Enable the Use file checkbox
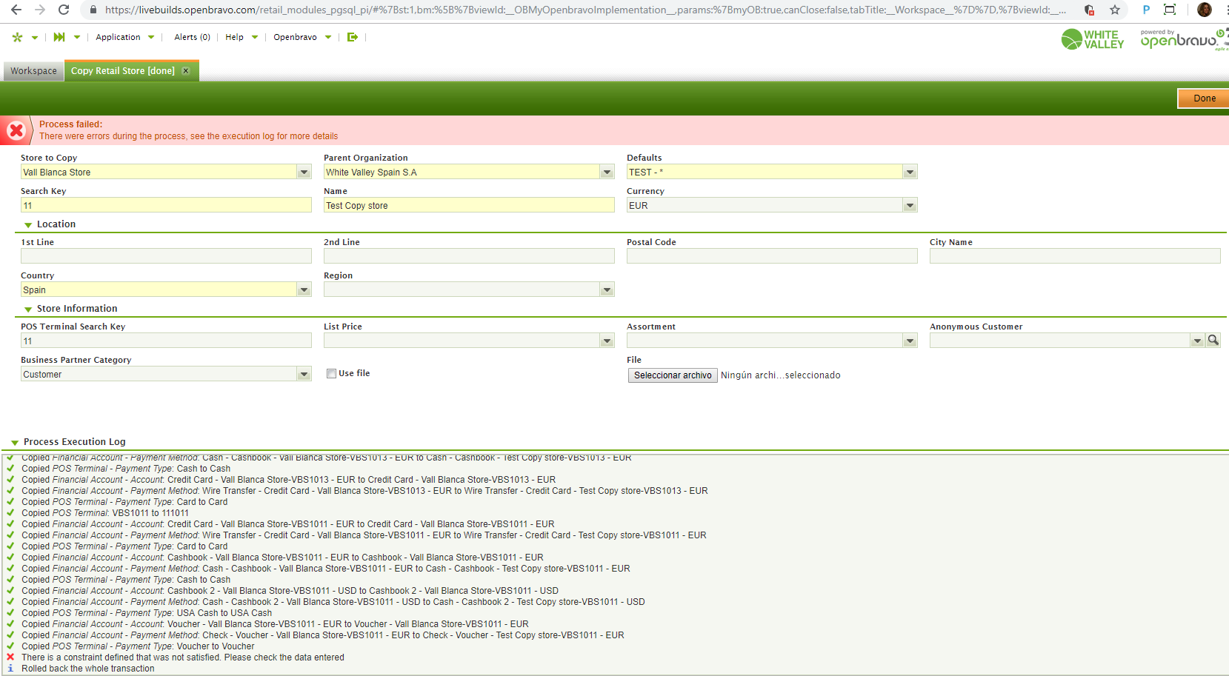1229x676 pixels. pyautogui.click(x=332, y=374)
